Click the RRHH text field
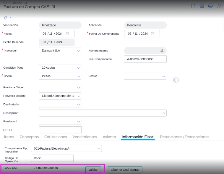Screen dimensions: 224x174 (x=60, y=130)
